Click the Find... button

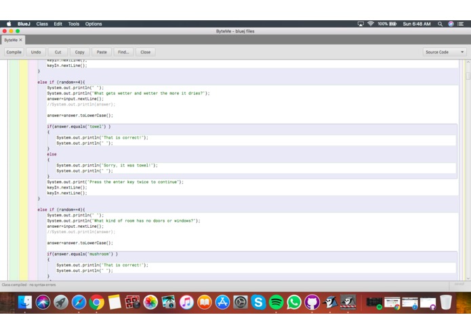coord(123,52)
